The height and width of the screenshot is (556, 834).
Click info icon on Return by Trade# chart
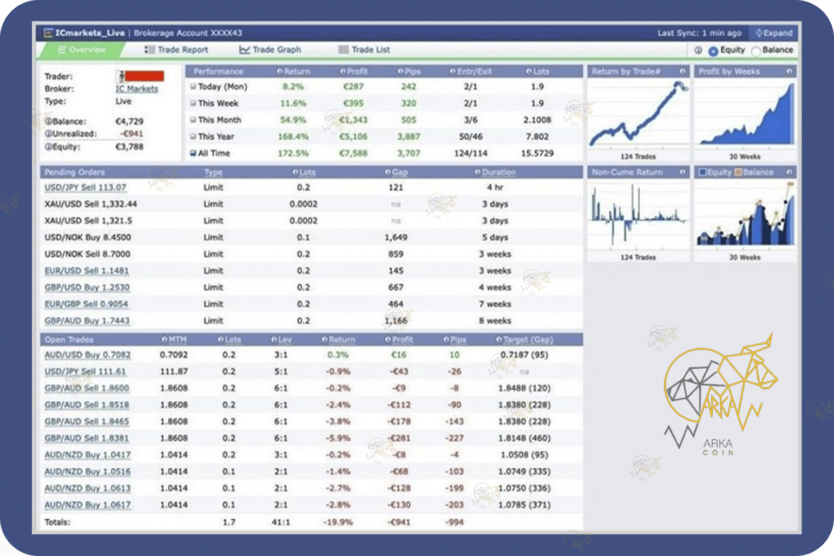tap(682, 71)
